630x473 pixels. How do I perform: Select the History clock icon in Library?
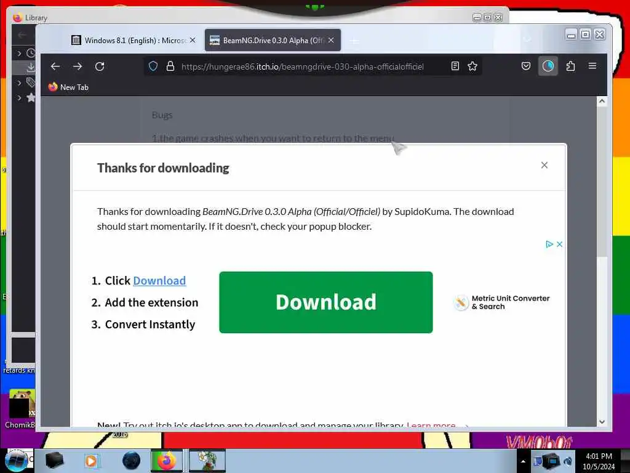(31, 53)
